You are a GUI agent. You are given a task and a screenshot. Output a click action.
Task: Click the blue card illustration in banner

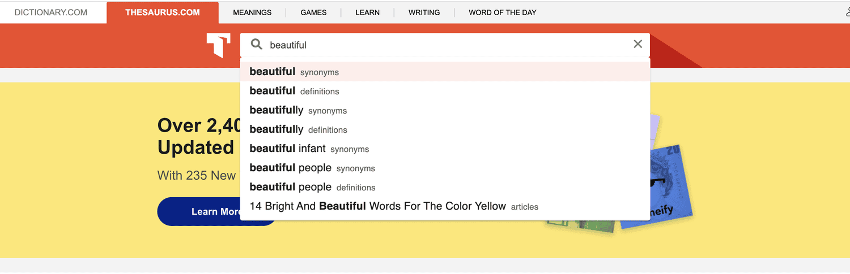670,186
